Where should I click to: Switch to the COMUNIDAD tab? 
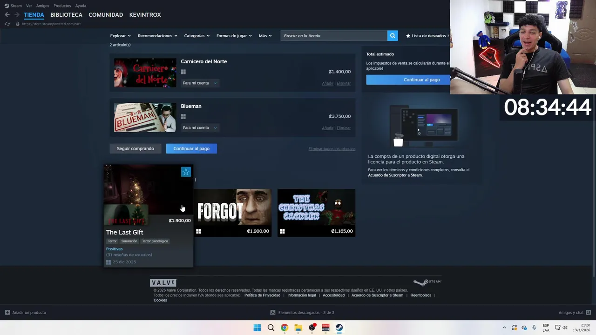click(106, 15)
